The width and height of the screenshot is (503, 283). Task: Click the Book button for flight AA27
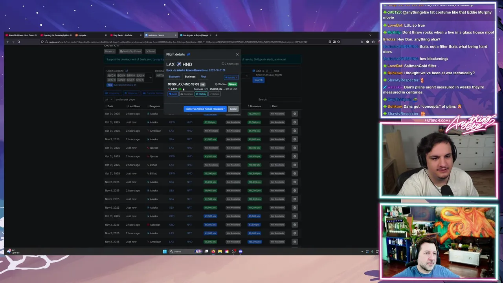click(x=173, y=94)
